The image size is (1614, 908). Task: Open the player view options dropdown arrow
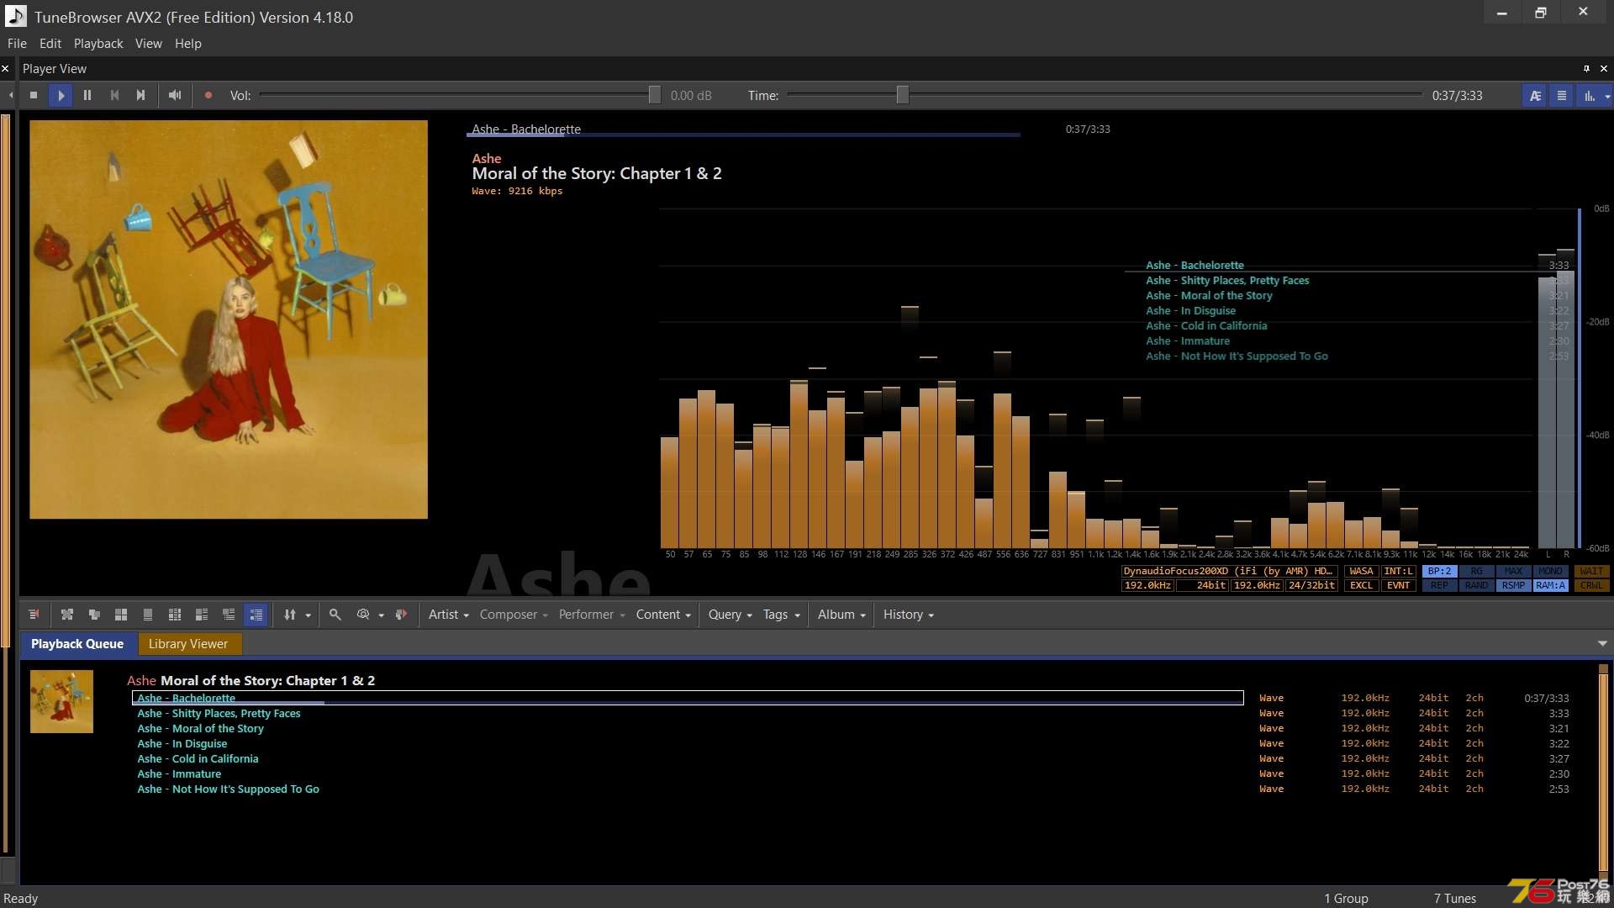point(1607,96)
